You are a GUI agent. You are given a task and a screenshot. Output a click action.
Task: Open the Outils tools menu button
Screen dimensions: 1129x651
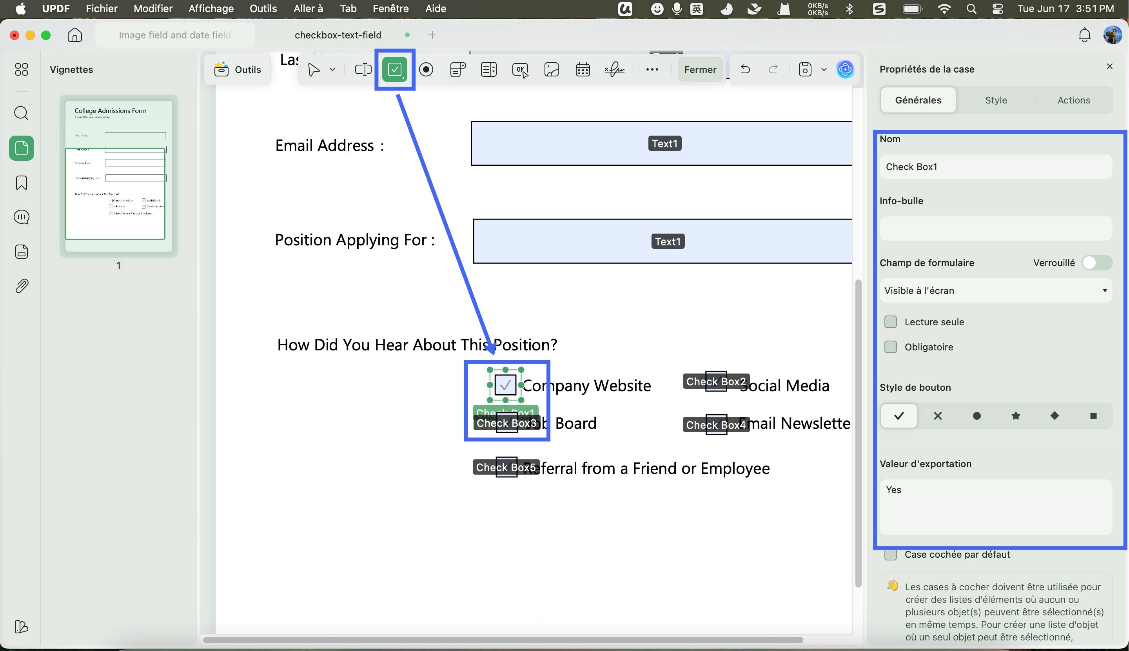[x=238, y=69]
